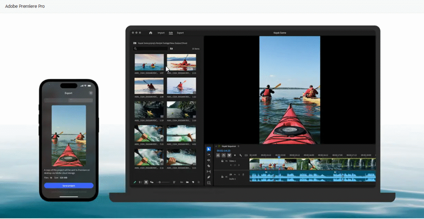Collapse Kayak Sequence panel chevron
This screenshot has width=424, height=219.
[x=215, y=146]
